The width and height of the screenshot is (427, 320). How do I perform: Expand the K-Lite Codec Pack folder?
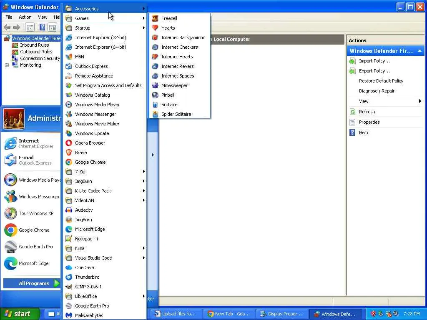click(x=105, y=191)
